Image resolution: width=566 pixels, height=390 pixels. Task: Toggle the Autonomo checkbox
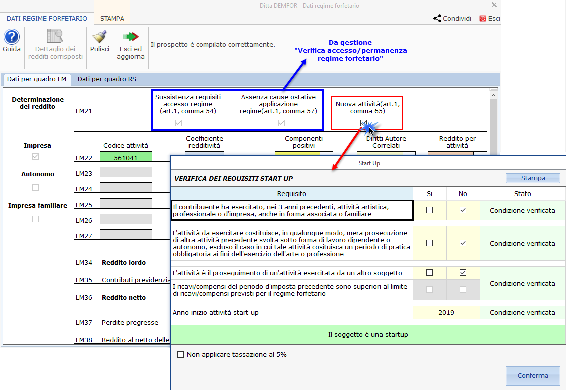click(x=34, y=187)
